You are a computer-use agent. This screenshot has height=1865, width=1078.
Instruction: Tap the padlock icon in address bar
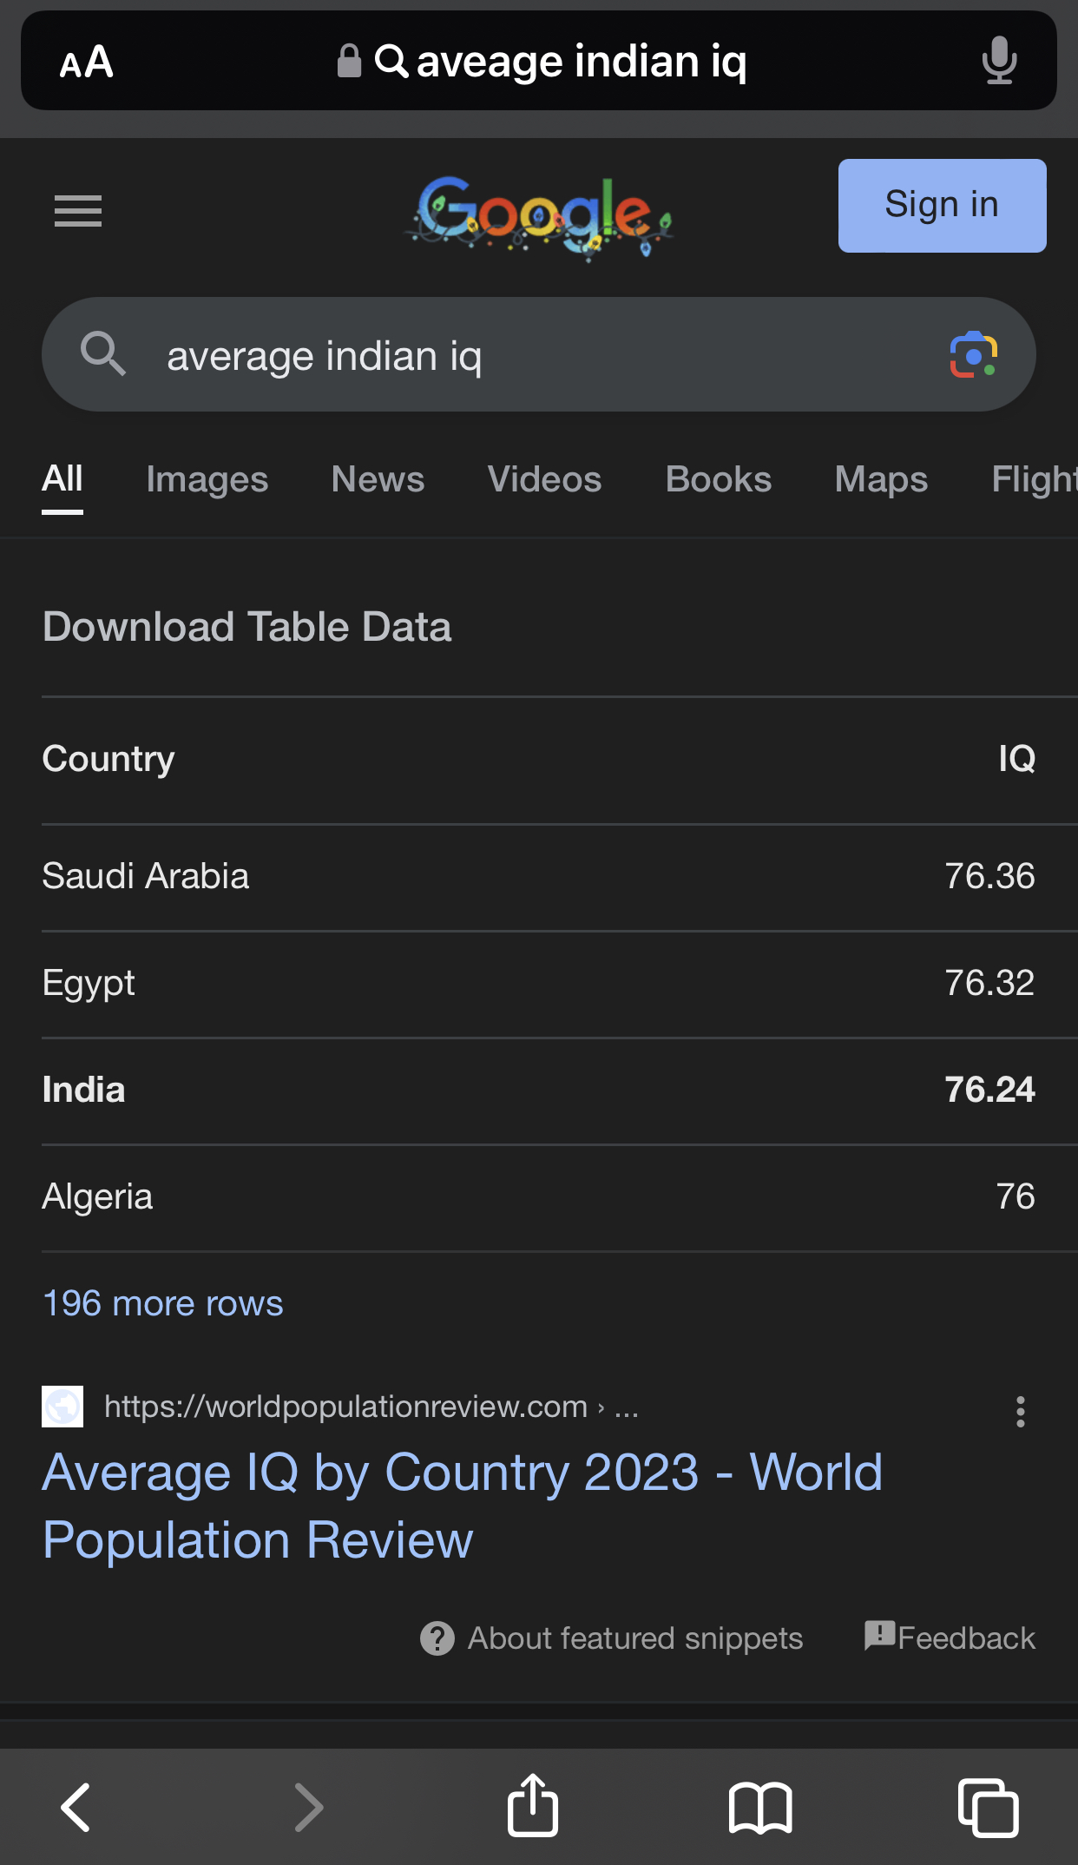pos(349,61)
